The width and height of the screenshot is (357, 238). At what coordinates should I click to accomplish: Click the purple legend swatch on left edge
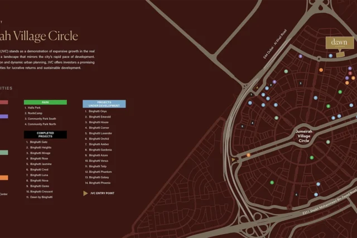pyautogui.click(x=3, y=116)
